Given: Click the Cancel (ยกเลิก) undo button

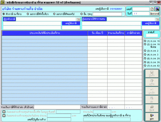Looking at the screenshot, I should (x=152, y=91).
